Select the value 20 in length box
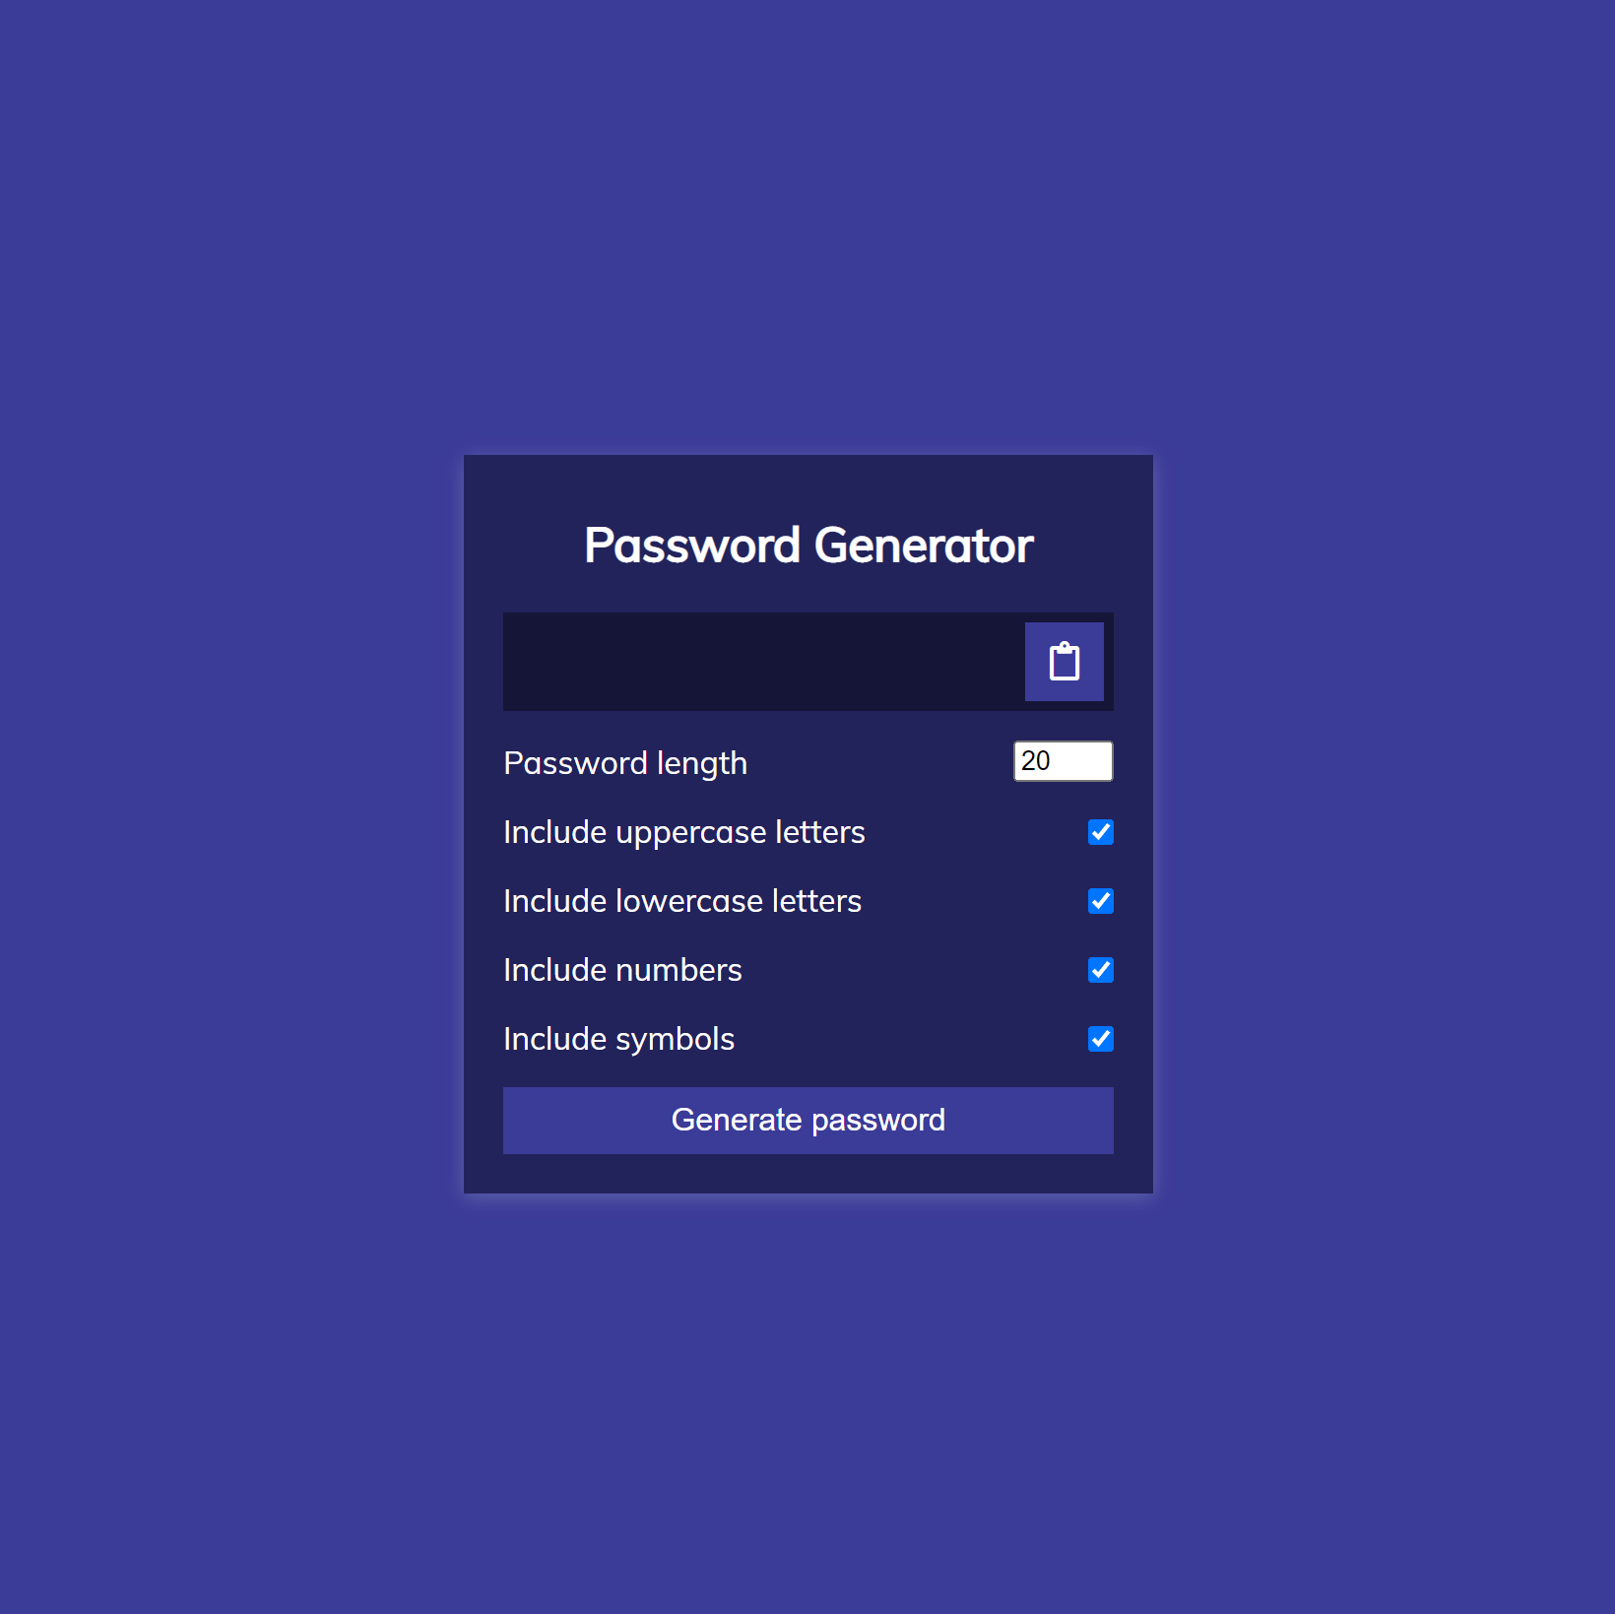 1035,761
